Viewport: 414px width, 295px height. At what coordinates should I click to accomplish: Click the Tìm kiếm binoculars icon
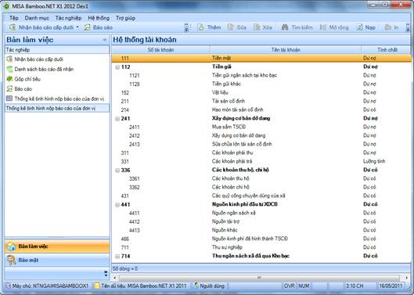pyautogui.click(x=285, y=27)
